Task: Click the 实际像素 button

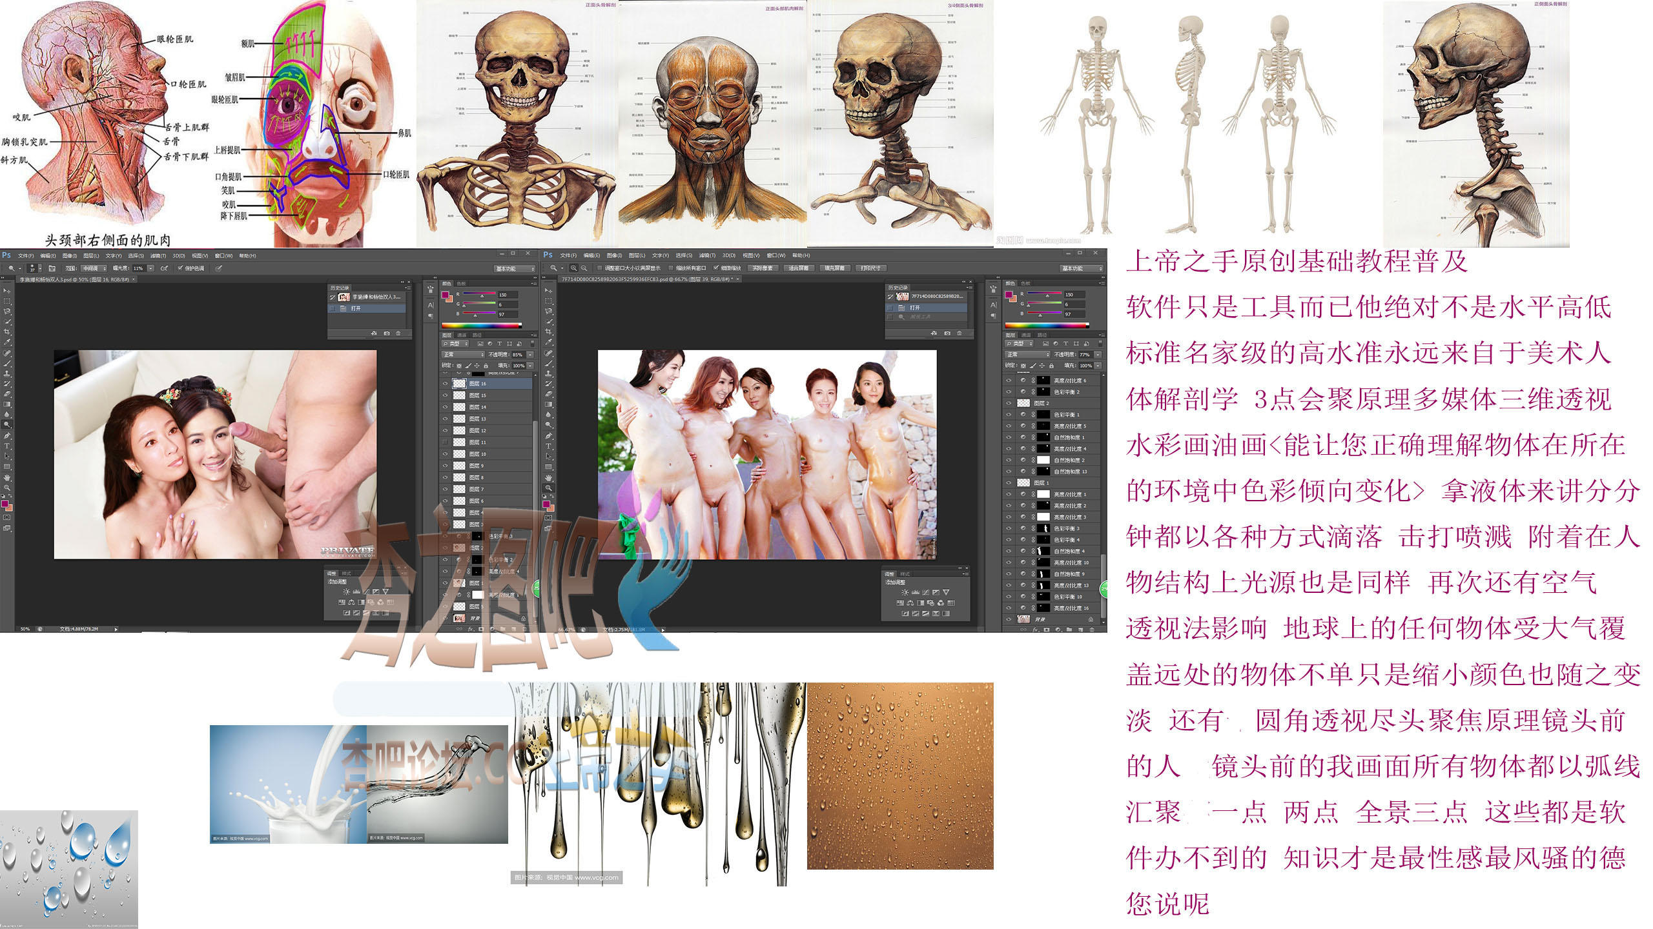Action: click(763, 268)
